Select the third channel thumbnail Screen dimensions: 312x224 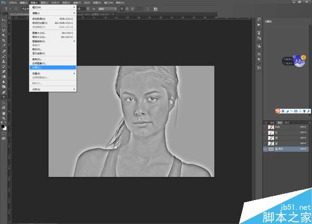coord(271,138)
